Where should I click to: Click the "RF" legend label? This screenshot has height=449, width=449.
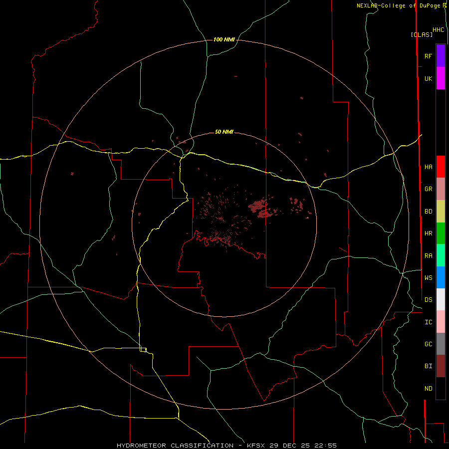click(428, 56)
